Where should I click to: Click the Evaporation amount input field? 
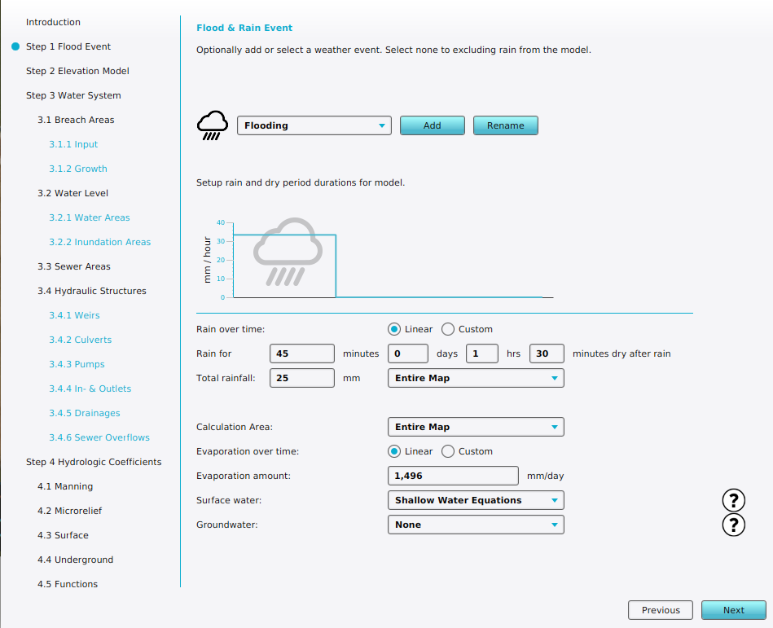pyautogui.click(x=453, y=476)
